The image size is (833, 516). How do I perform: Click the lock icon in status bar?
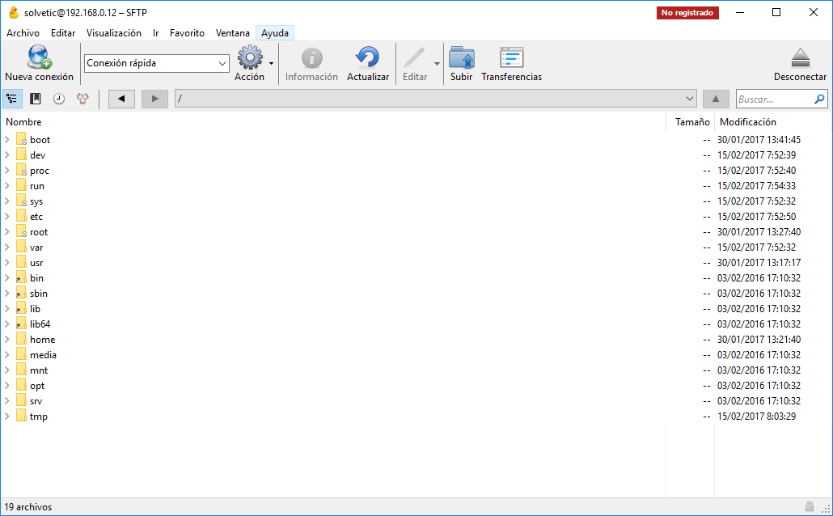809,506
